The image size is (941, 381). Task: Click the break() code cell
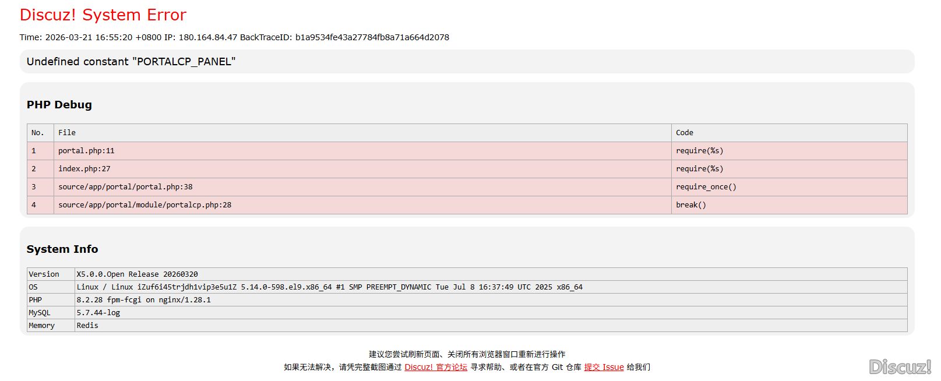tap(690, 205)
